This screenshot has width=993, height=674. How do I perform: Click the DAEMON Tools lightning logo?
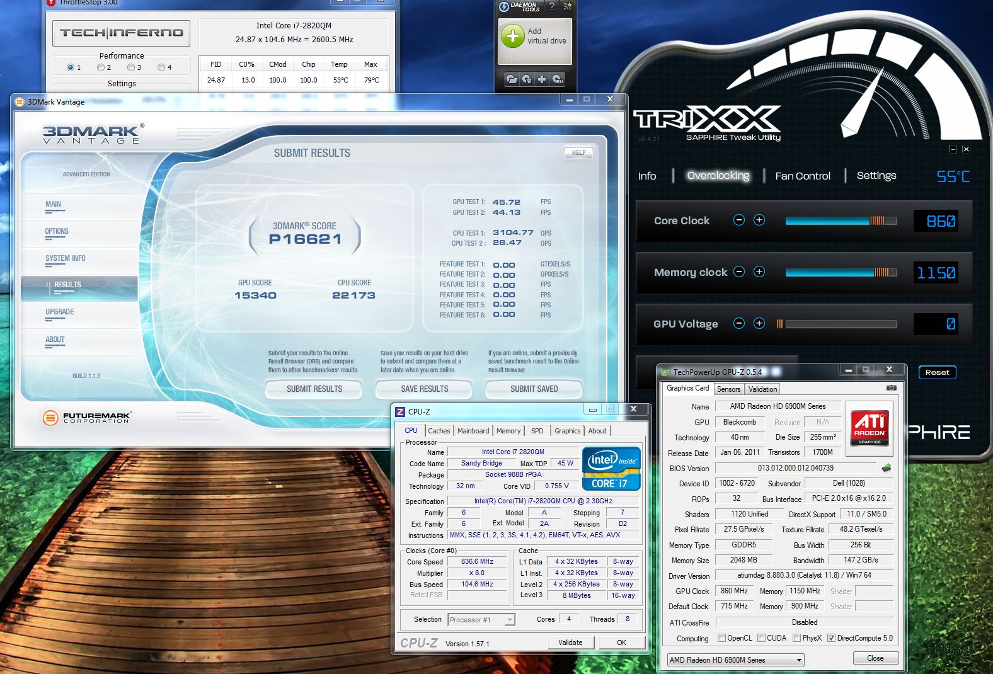click(x=504, y=7)
